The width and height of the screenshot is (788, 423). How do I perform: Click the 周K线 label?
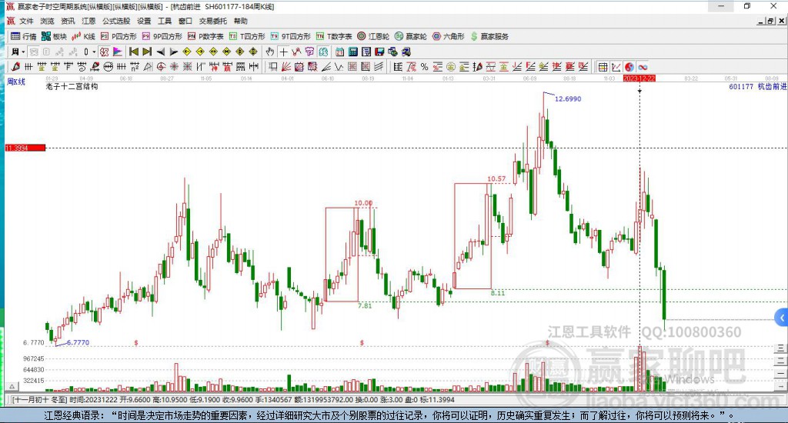[x=16, y=82]
